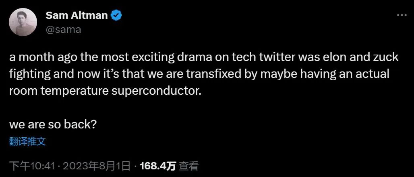Translate tweet using 翻译推文 link
This screenshot has width=414, height=177.
click(x=27, y=142)
